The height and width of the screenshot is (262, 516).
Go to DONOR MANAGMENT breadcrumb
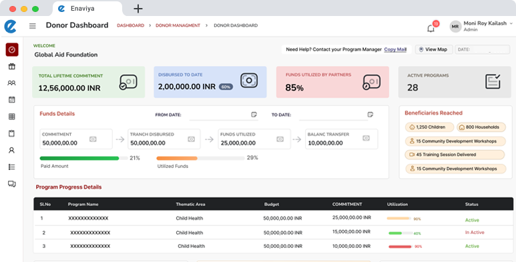click(178, 25)
